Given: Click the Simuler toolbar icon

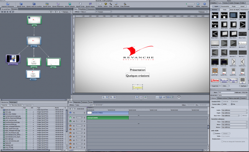Looking at the screenshot, I should (x=100, y=4).
